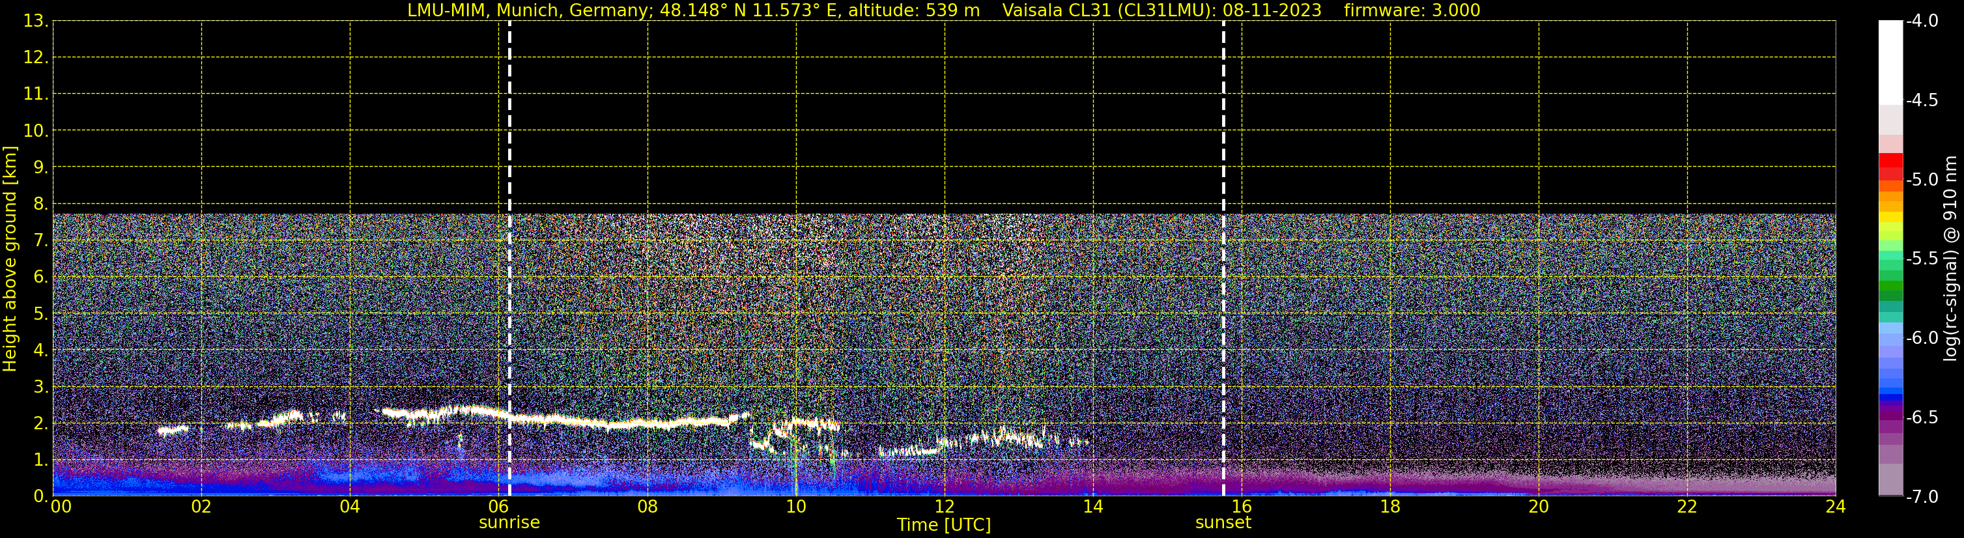Click the dashed white sunset marker line
This screenshot has width=1964, height=538.
tap(1223, 259)
